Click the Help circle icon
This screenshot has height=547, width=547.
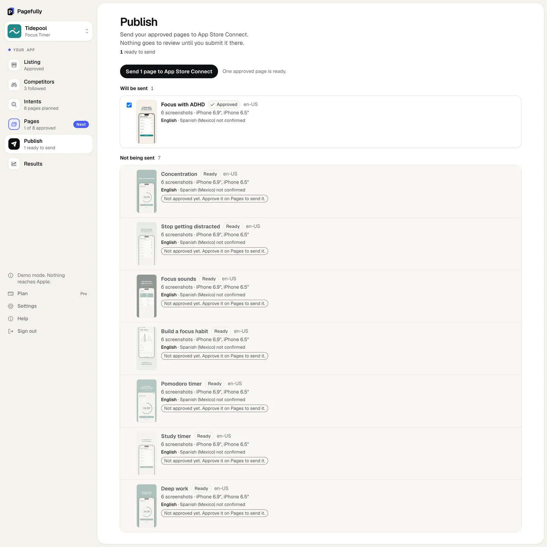coord(11,319)
